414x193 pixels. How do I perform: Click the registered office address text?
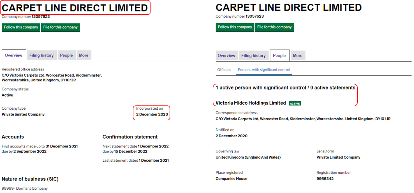tap(52, 78)
